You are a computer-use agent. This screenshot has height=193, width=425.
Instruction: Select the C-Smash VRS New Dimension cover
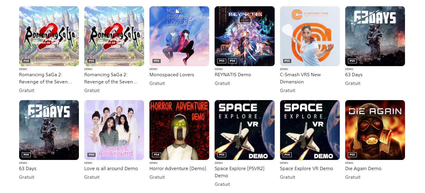[x=310, y=36]
